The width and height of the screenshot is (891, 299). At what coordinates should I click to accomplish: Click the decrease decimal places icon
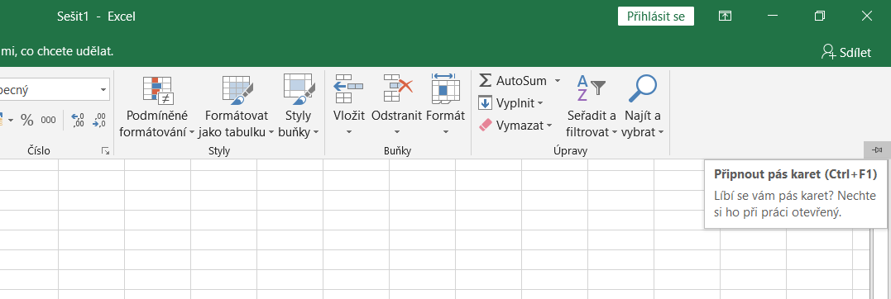[99, 120]
